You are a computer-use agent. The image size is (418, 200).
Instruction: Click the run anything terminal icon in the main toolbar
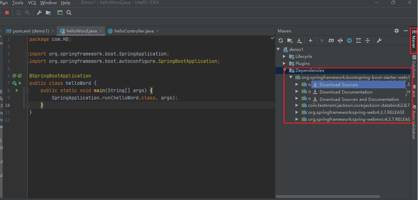click(x=60, y=13)
